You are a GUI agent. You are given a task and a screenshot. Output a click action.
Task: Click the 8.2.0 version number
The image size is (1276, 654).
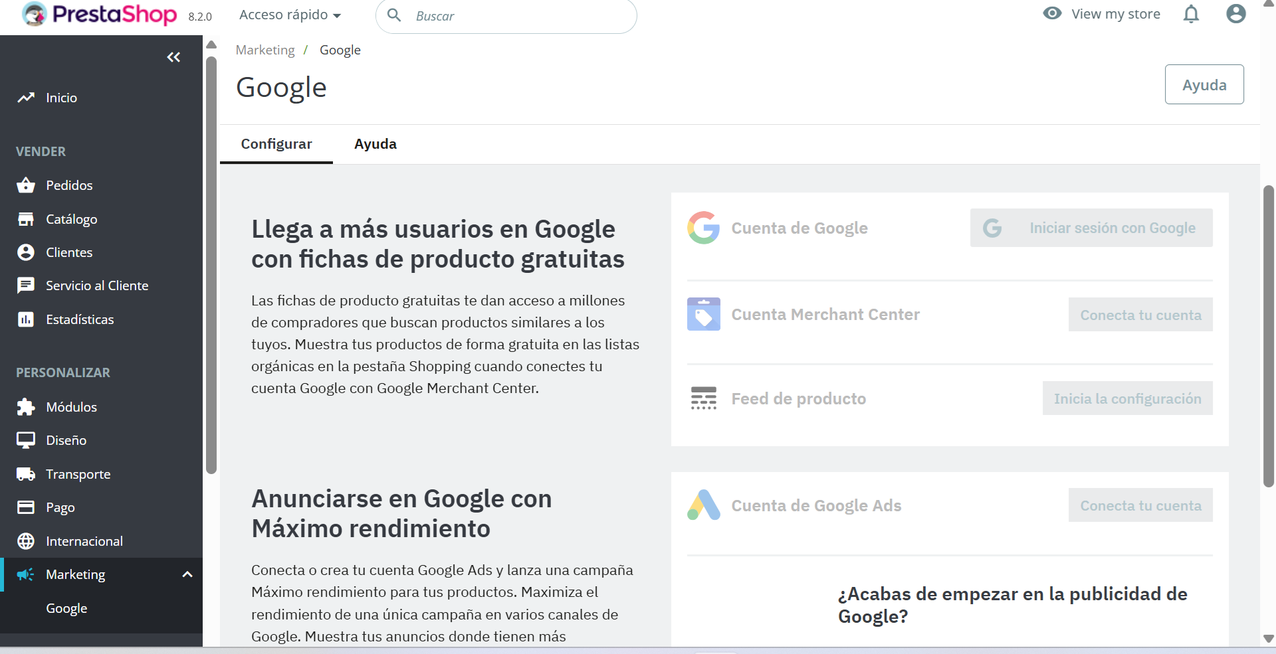tap(200, 17)
